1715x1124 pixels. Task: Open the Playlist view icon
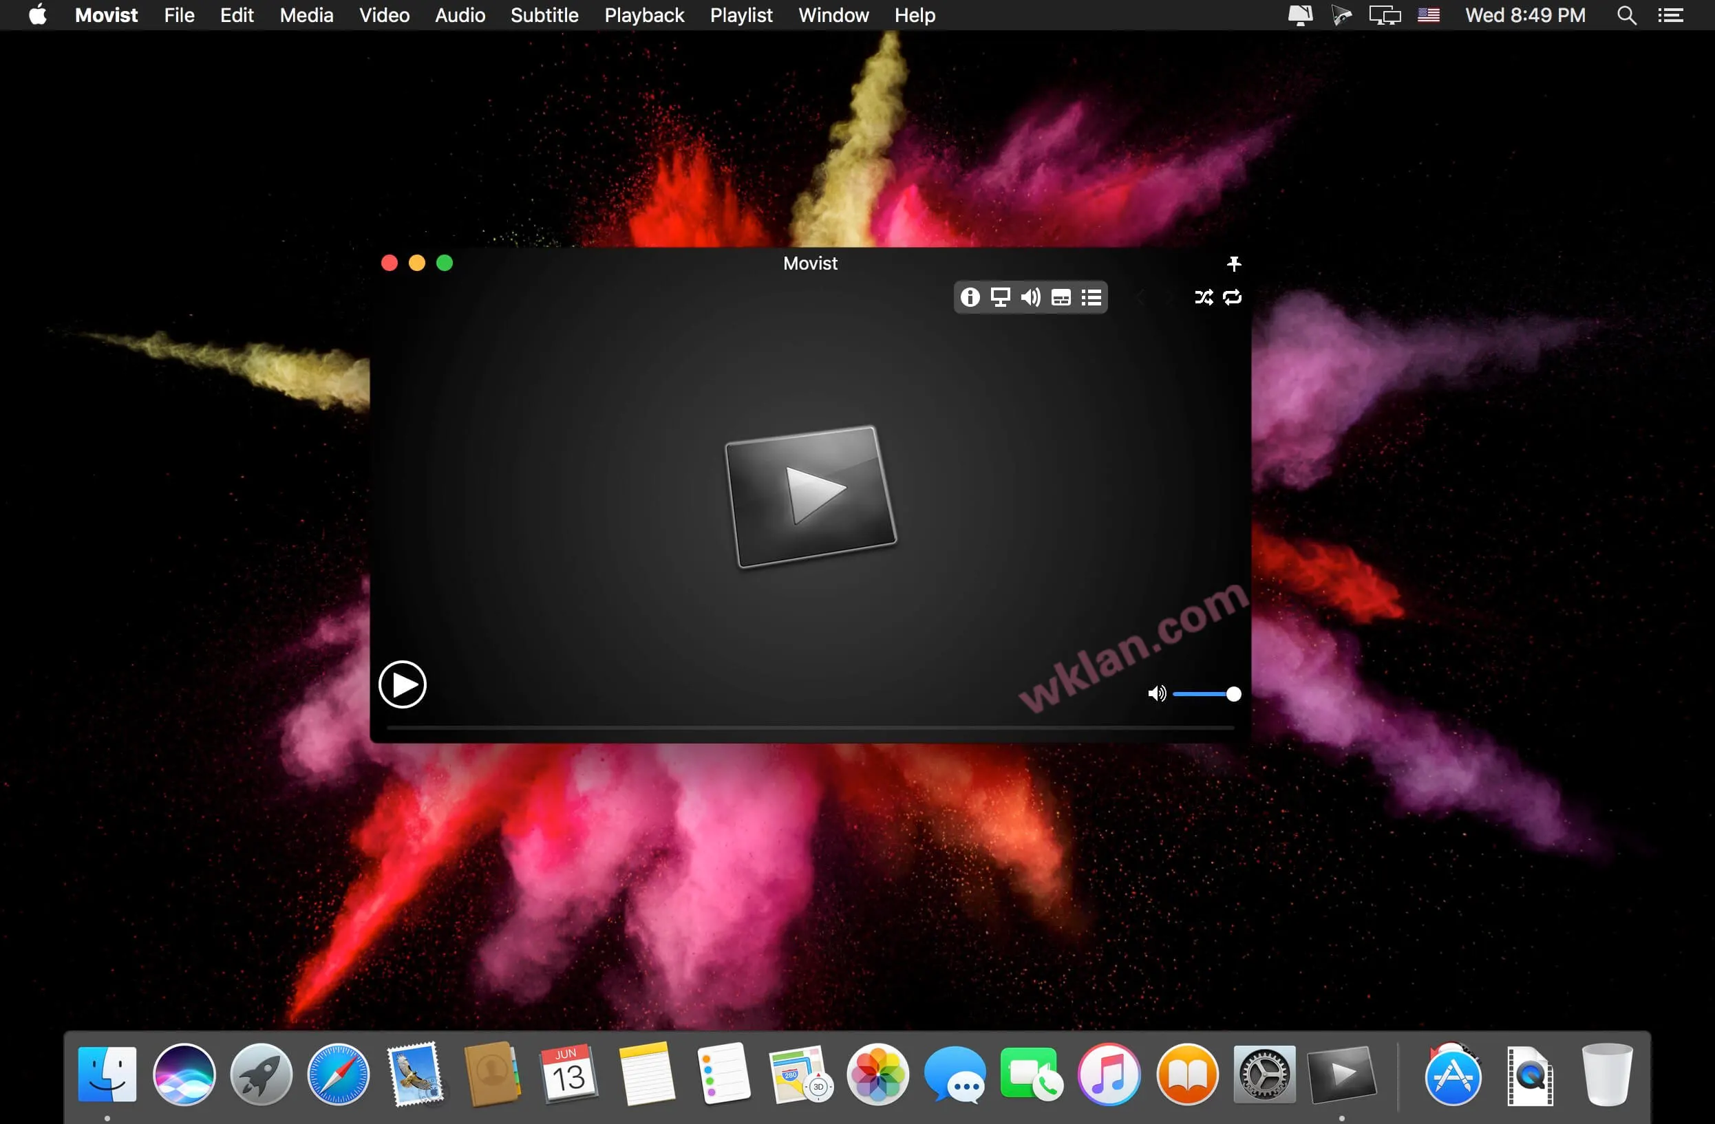pos(1090,297)
